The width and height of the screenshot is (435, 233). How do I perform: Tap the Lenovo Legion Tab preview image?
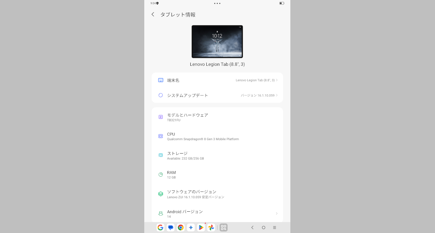click(x=217, y=41)
